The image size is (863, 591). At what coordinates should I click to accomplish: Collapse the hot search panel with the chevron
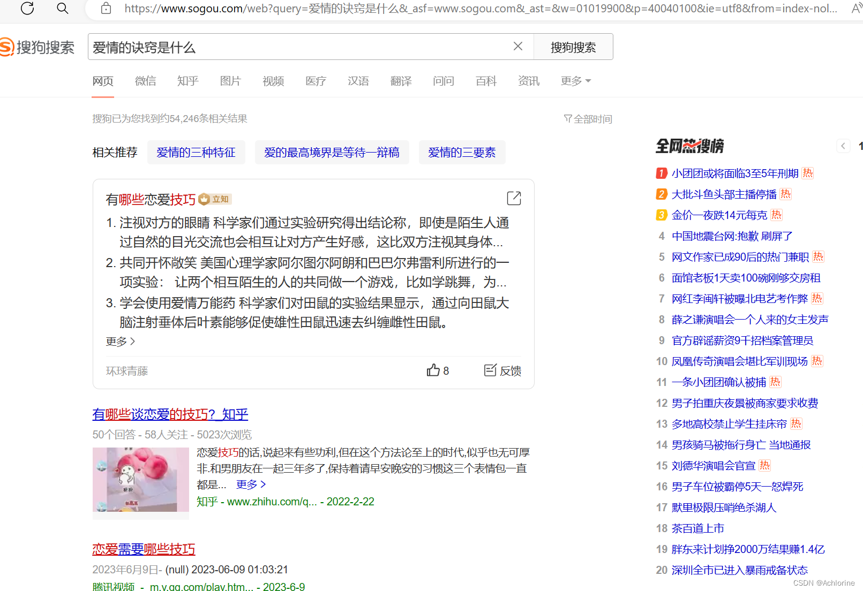843,146
